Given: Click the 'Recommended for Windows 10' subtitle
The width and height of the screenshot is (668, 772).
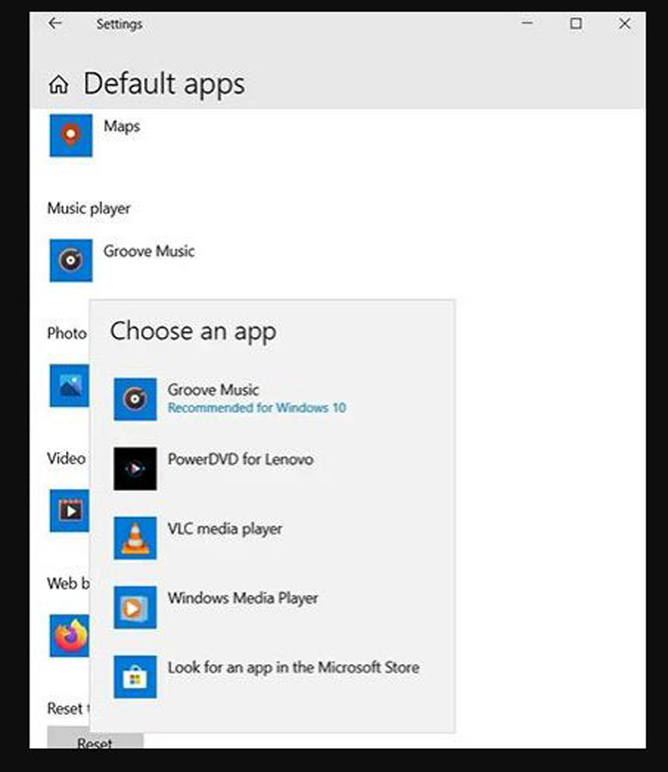Looking at the screenshot, I should click(x=257, y=407).
